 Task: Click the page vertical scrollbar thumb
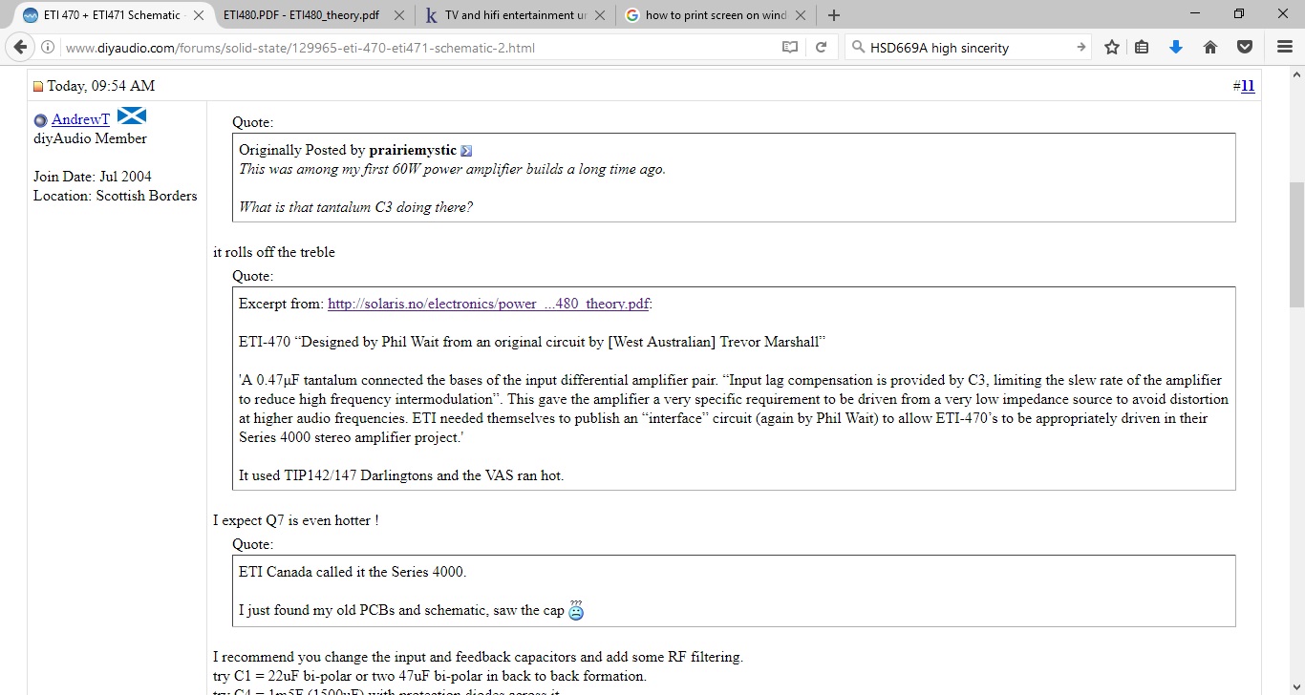click(x=1296, y=243)
